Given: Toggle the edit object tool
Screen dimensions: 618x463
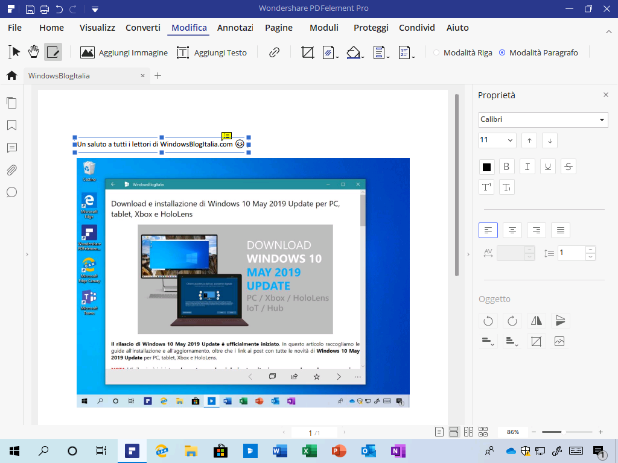Looking at the screenshot, I should [53, 52].
